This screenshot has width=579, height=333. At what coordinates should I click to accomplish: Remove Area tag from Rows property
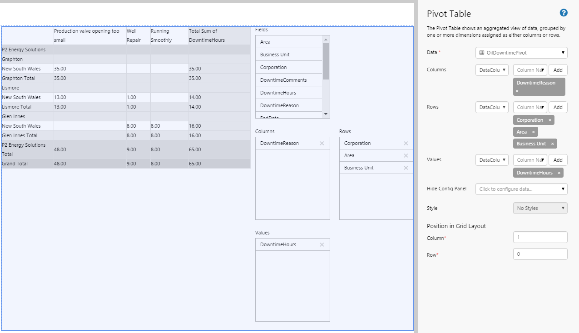[534, 132]
